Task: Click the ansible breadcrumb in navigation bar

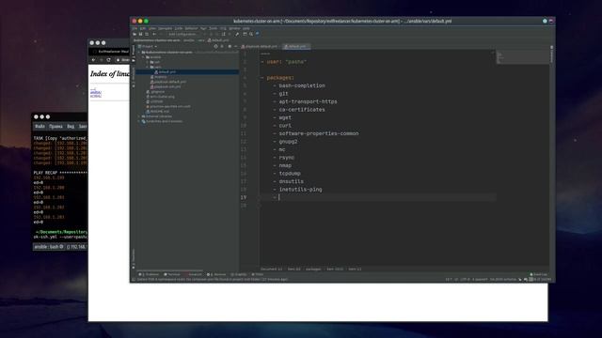Action: tap(188, 40)
